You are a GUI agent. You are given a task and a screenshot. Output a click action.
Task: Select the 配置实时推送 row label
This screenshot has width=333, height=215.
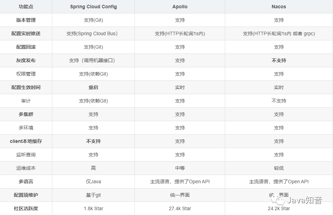pos(26,33)
